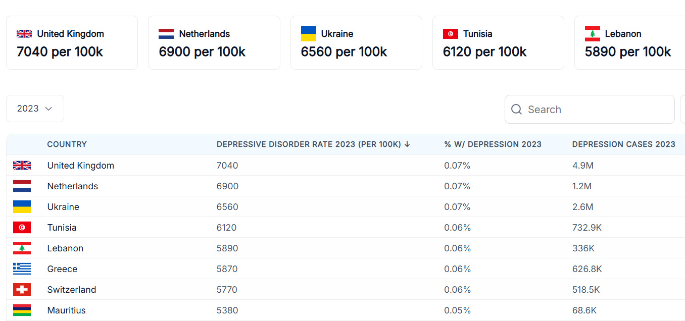
Task: Sort by Depression Cases 2023 column
Action: (623, 144)
